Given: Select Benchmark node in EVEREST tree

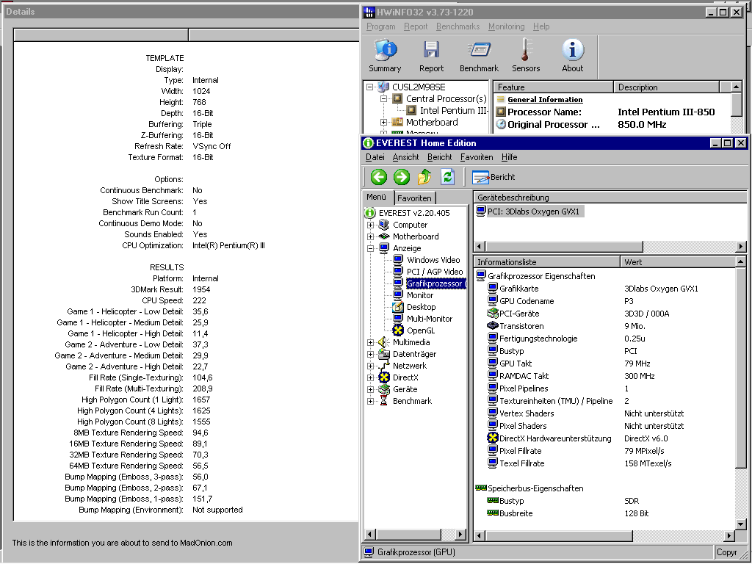Looking at the screenshot, I should [412, 401].
